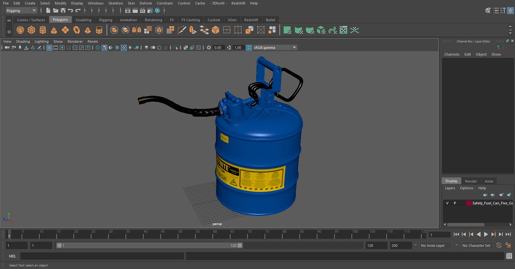Expand the shelf tab options menu icon
Screen dimensions: 515x269
(x=9, y=20)
